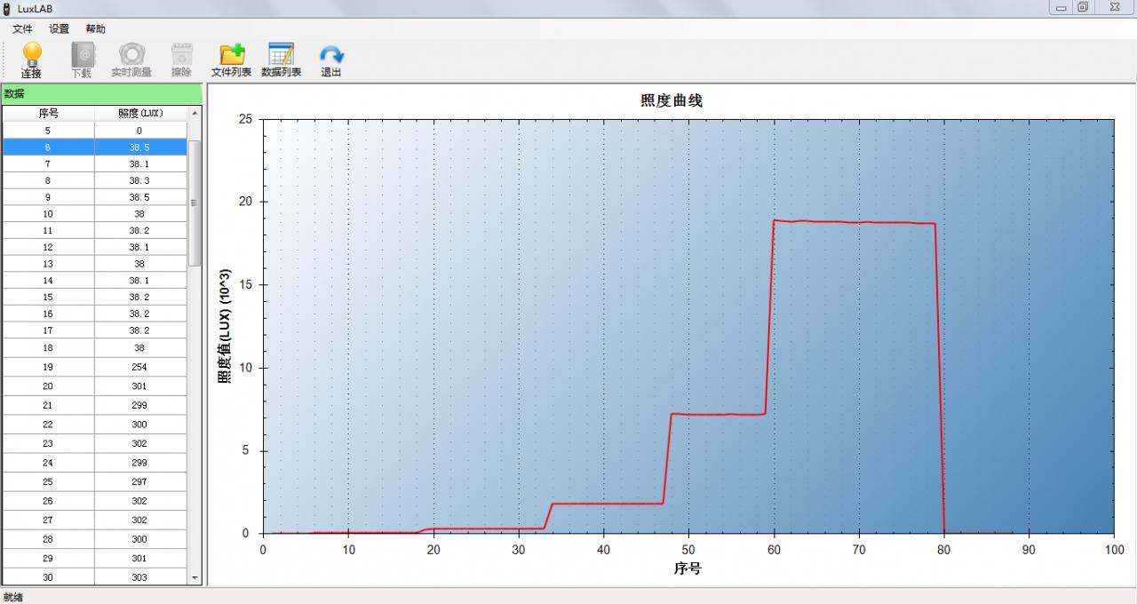The image size is (1137, 604).
Task: Open the 数据列表 data list
Action: [282, 58]
